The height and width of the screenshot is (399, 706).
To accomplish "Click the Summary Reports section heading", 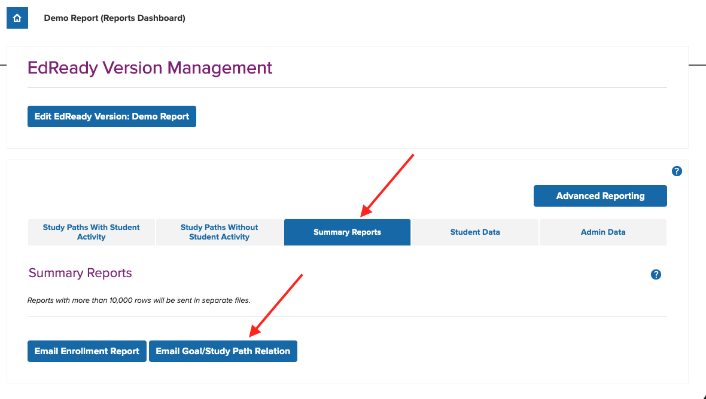I will 80,273.
